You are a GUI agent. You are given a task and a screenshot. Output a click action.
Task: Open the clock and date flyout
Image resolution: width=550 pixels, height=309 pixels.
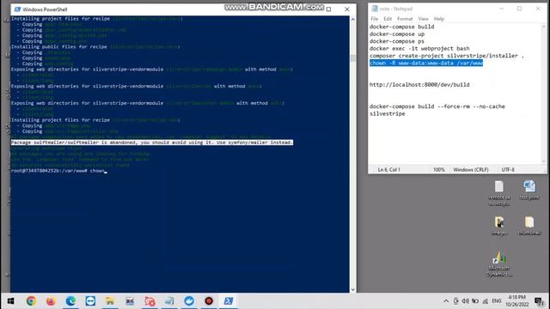(x=516, y=301)
